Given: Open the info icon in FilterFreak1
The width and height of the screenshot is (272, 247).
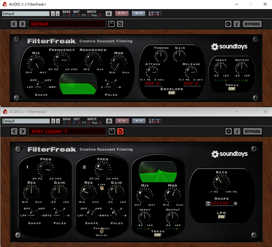Looking at the screenshot, I should (237, 24).
